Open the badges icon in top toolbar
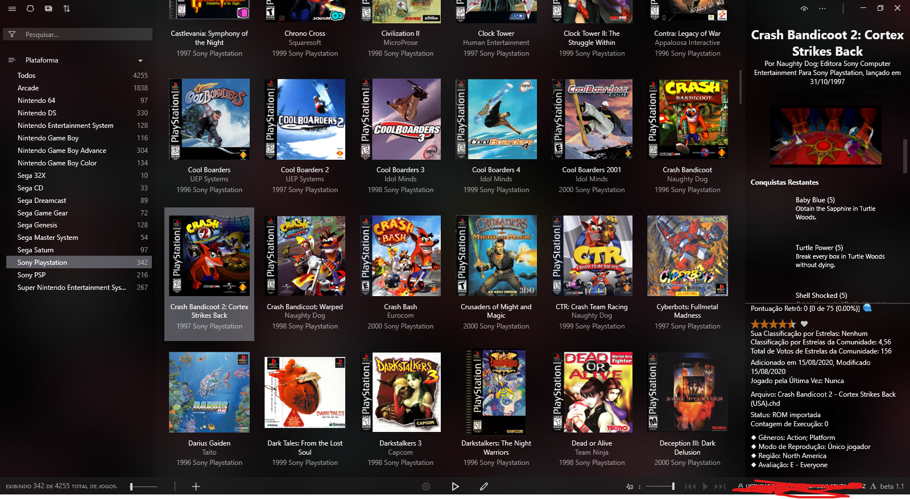 click(x=30, y=9)
